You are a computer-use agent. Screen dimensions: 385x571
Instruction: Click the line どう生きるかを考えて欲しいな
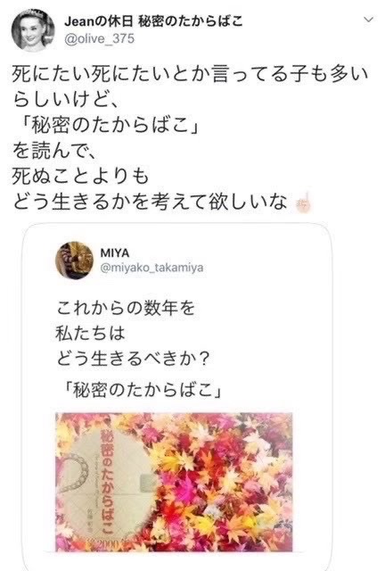(x=150, y=202)
